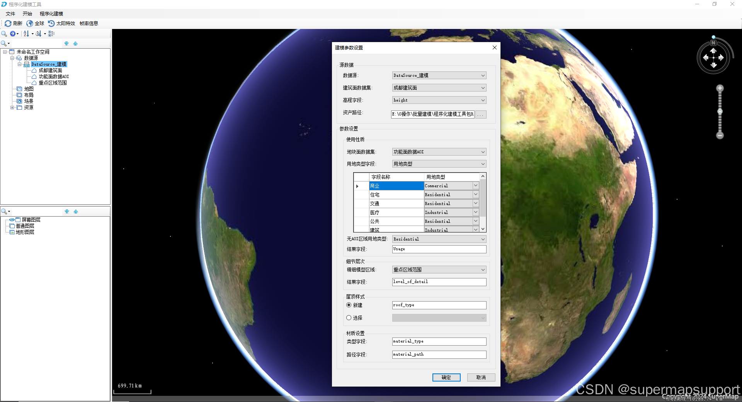Open the 数据源 dropdown in dialog

[x=439, y=75]
